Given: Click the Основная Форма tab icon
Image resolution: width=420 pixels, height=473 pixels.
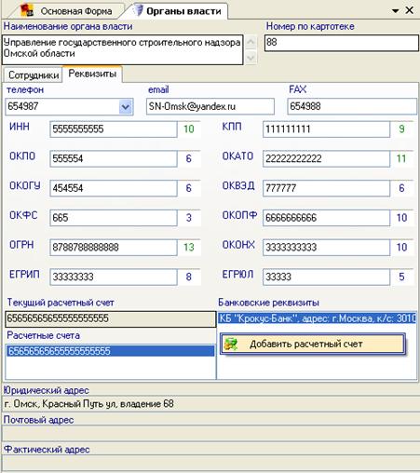Looking at the screenshot, I should 27,10.
